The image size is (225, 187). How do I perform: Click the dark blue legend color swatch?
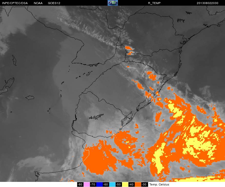coord(99,184)
